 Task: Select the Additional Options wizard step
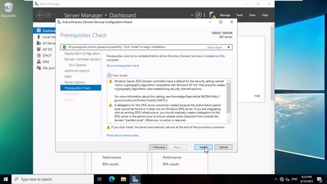tap(77, 71)
